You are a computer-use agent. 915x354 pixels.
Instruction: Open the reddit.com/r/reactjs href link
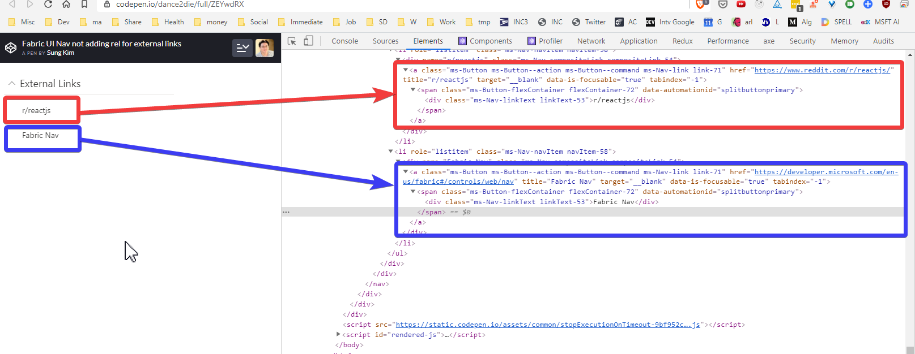point(822,70)
